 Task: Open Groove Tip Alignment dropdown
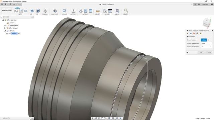pos(206,47)
